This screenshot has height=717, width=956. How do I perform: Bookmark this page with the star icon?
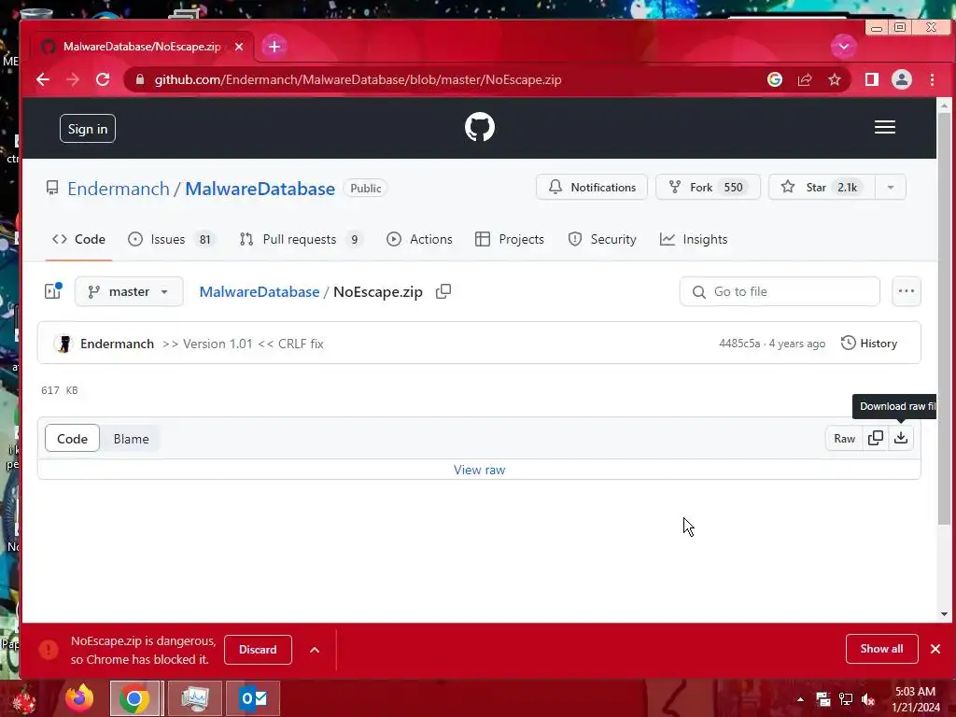tap(834, 80)
